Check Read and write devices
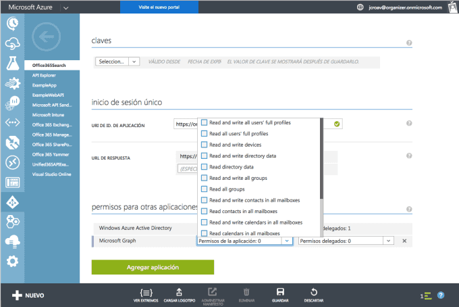 tap(205, 145)
